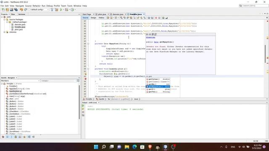Click the red Toggle Breakpoint editor icon
This screenshot has height=151, width=269.
point(156,18)
